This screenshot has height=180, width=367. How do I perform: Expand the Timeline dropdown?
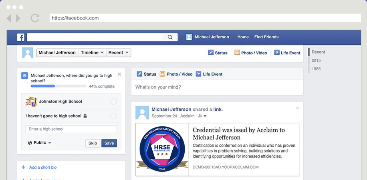[92, 53]
